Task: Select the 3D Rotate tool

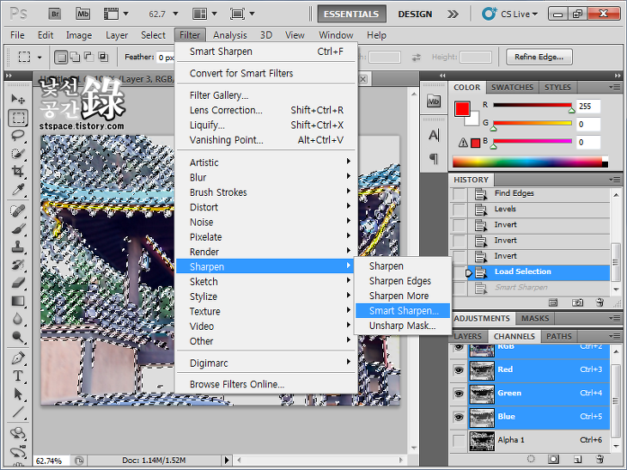Action: [18, 433]
